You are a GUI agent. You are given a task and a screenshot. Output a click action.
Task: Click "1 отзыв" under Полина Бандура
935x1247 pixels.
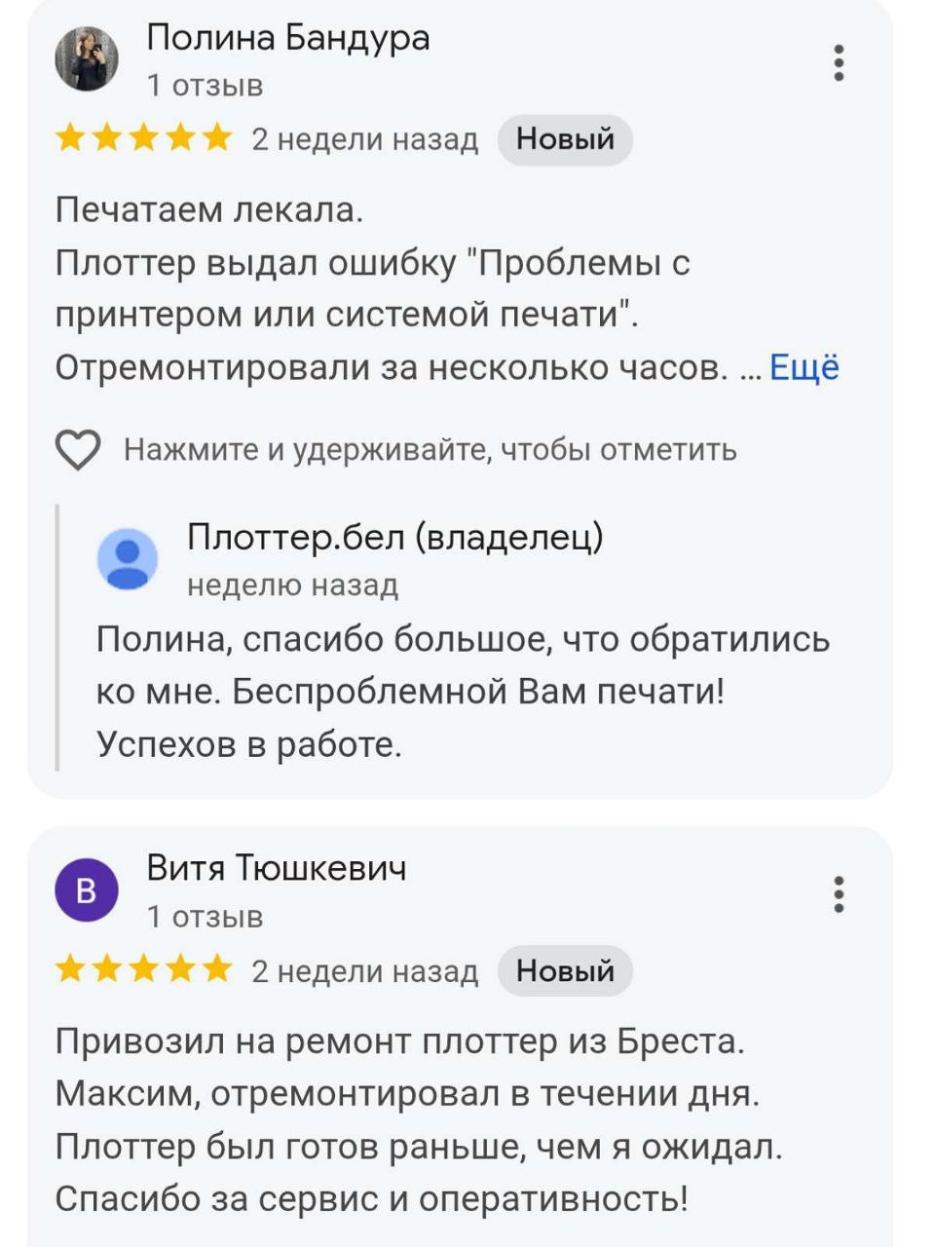(205, 86)
